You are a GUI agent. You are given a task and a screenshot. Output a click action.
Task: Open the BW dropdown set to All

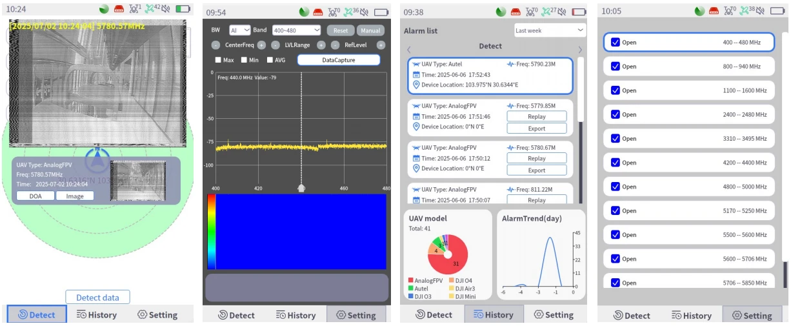240,30
